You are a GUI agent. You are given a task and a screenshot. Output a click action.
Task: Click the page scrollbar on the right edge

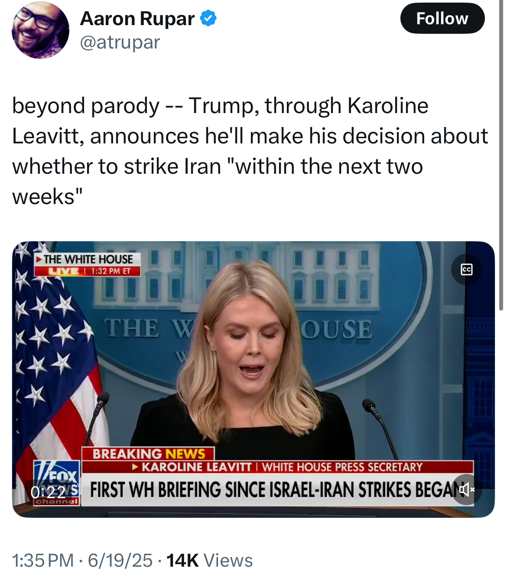(x=501, y=156)
